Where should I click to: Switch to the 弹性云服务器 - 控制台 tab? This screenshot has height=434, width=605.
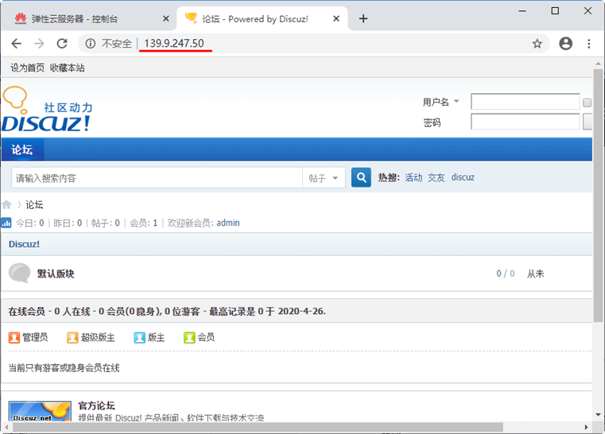coord(89,19)
